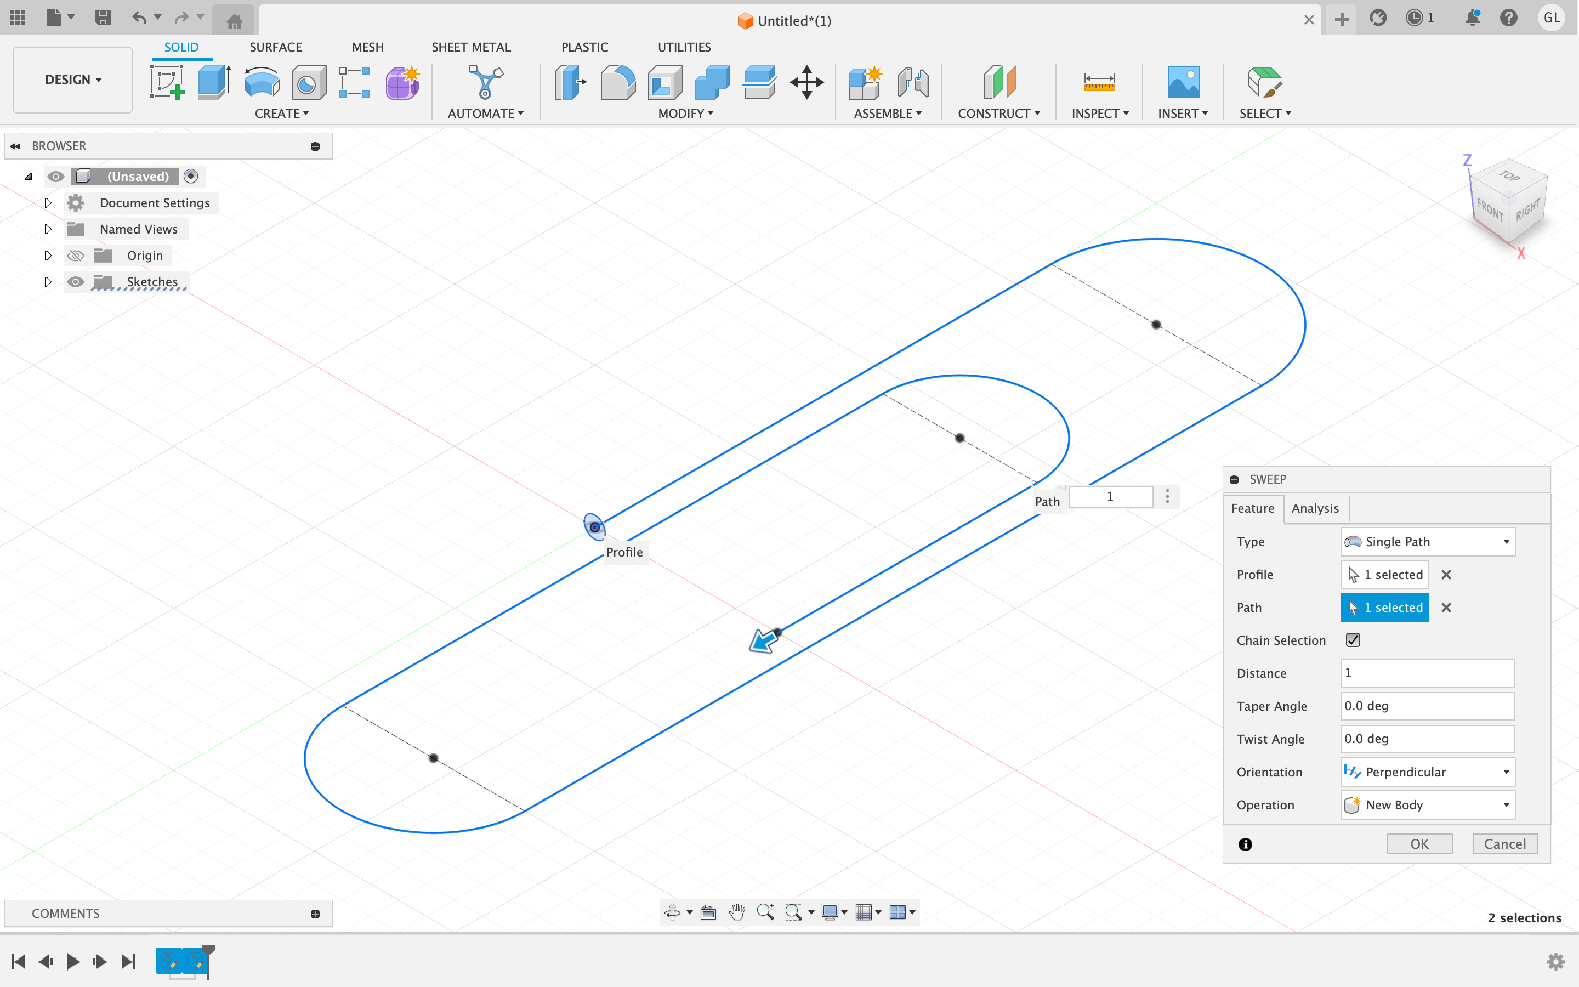The image size is (1579, 987).
Task: Open the Measure tool under Inspect
Action: coord(1099,82)
